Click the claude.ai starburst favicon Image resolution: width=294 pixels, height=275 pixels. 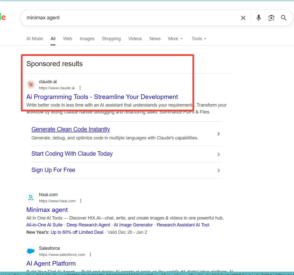31,84
